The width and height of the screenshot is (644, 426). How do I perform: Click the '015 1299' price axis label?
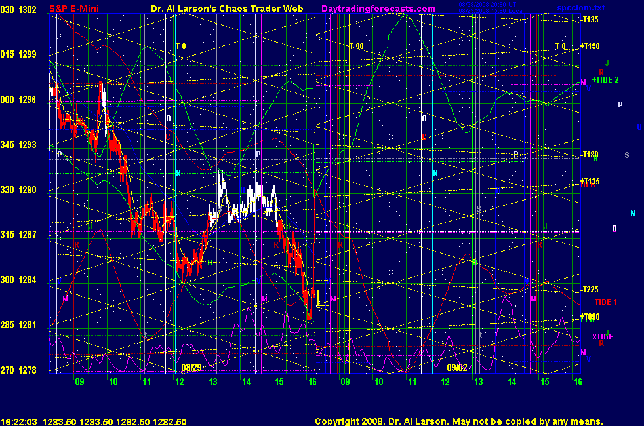(18, 54)
